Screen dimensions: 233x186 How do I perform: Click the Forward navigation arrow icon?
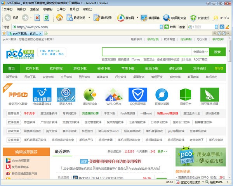(25, 18)
